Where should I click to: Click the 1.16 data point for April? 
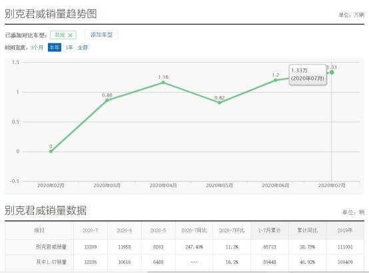163,83
